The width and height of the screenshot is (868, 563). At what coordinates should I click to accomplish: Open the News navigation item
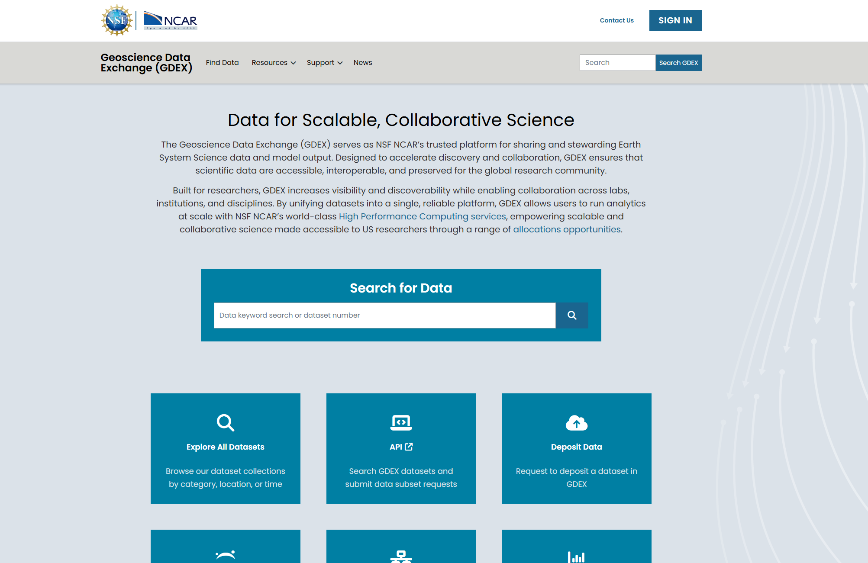point(362,62)
